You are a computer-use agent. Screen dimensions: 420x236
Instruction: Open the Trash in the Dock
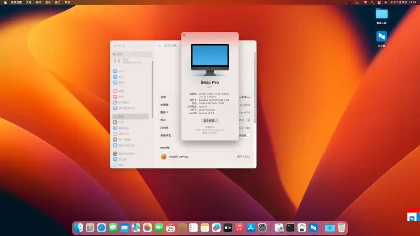click(x=341, y=228)
